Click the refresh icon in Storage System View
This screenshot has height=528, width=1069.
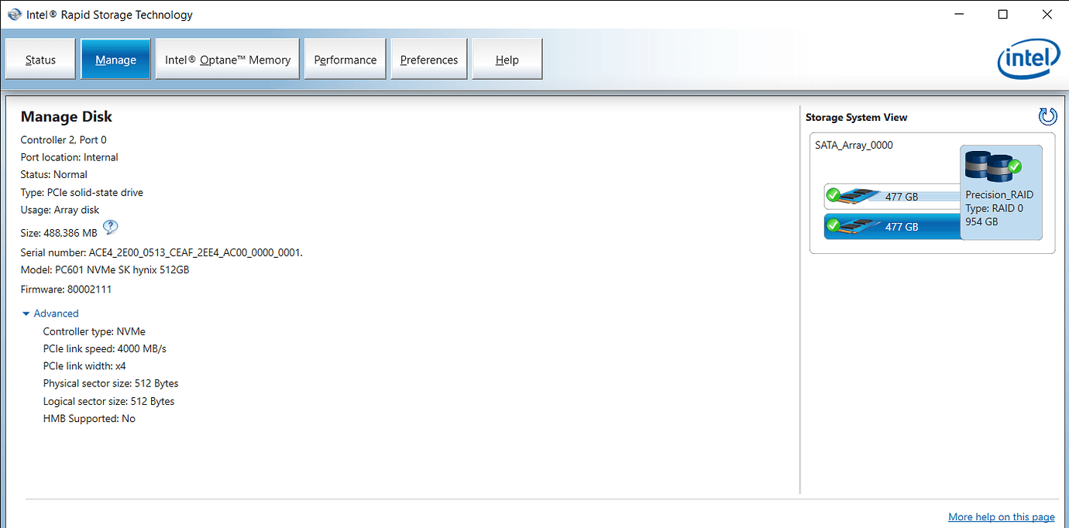coord(1047,117)
